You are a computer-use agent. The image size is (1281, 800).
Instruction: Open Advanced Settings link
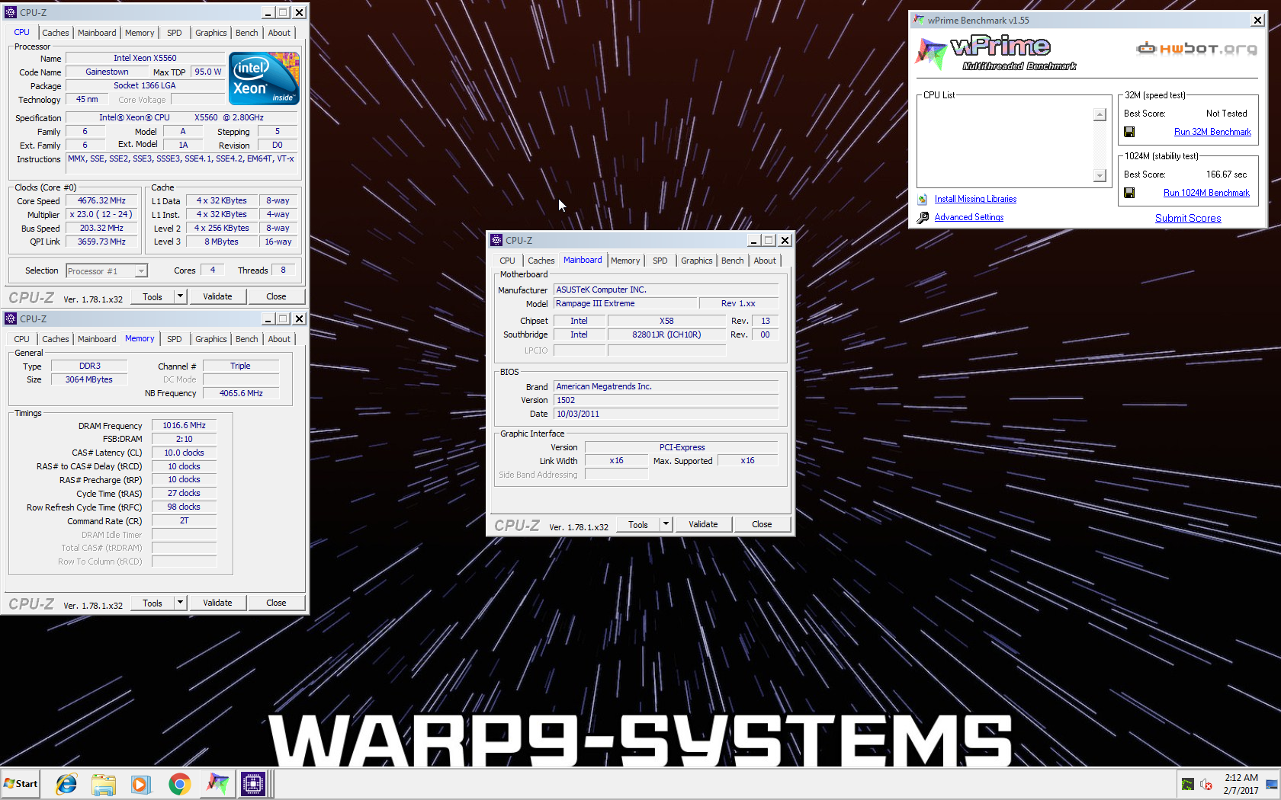point(969,217)
